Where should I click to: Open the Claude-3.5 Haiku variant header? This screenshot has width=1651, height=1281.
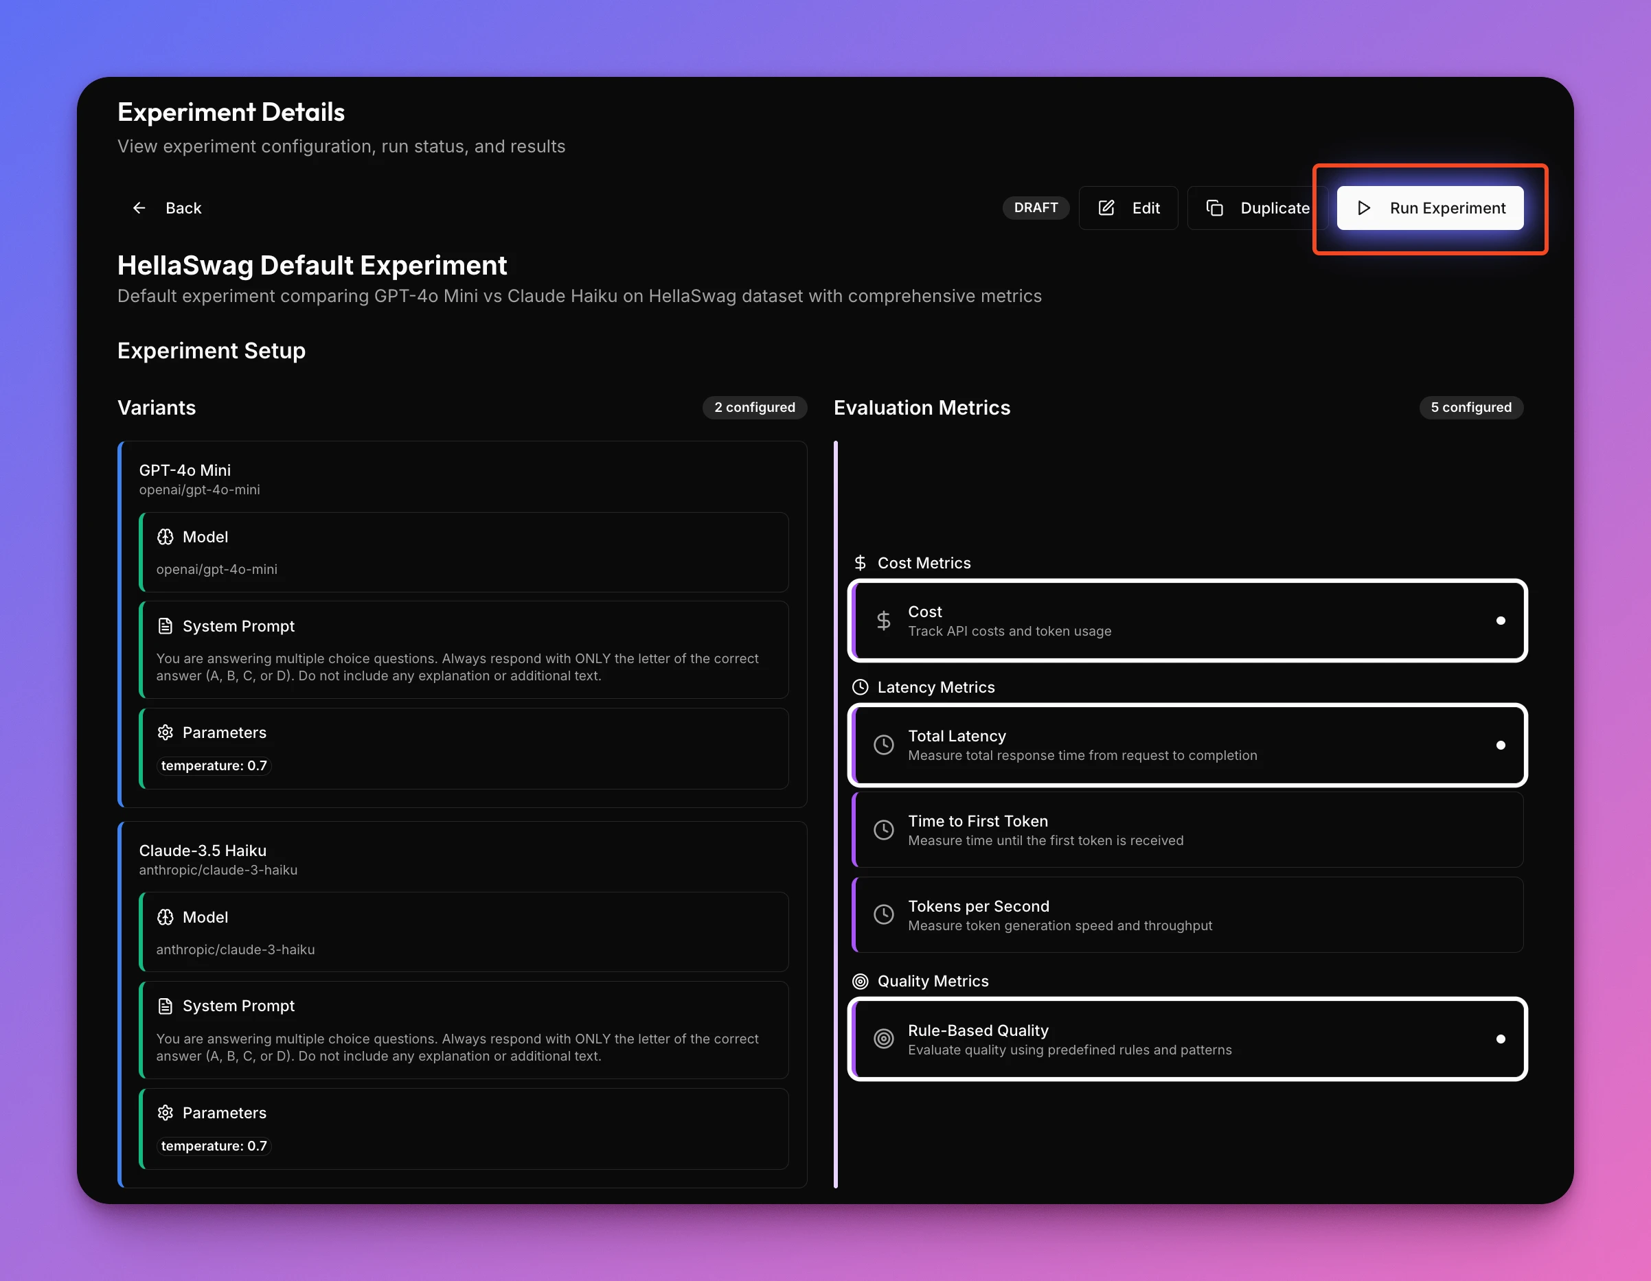point(203,850)
